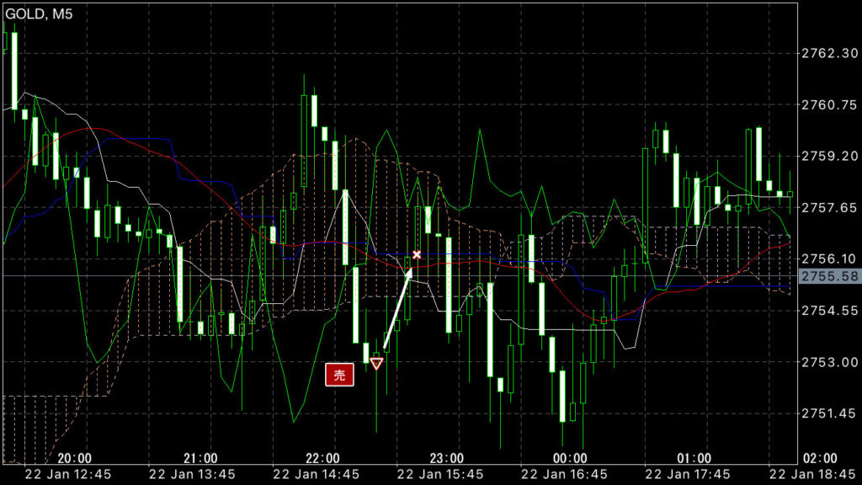The image size is (862, 485).
Task: Click the 22 Jan 14:45 date label
Action: [317, 474]
